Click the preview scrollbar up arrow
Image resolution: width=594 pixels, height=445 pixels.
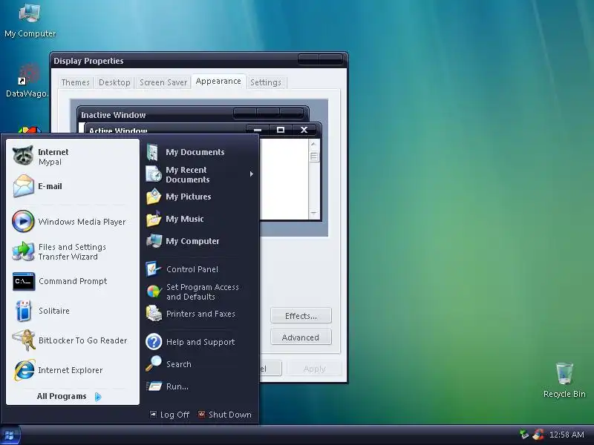313,144
